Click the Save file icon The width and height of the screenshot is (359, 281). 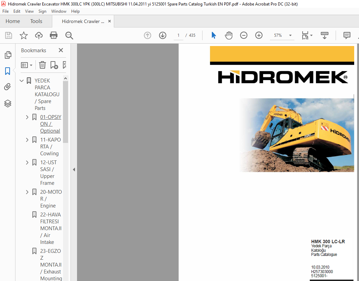tap(9, 35)
